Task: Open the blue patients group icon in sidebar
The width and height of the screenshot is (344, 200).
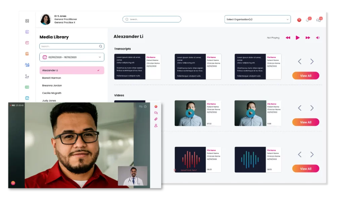Action: point(27,65)
